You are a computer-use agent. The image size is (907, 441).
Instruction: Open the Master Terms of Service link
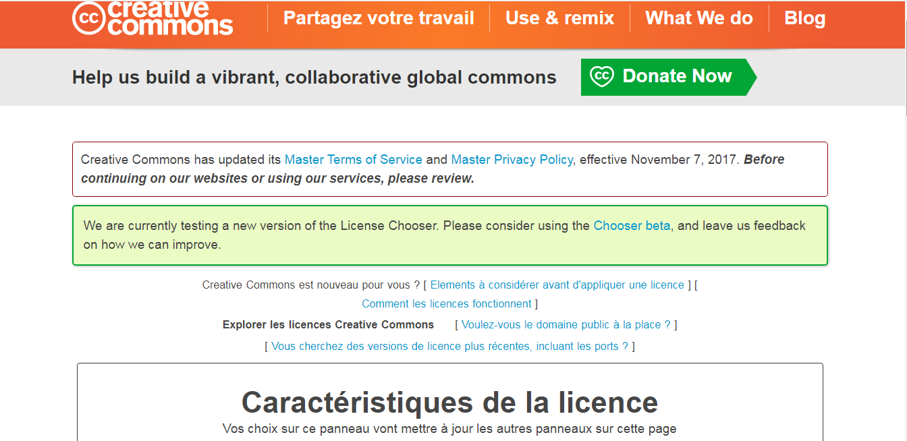tap(353, 160)
